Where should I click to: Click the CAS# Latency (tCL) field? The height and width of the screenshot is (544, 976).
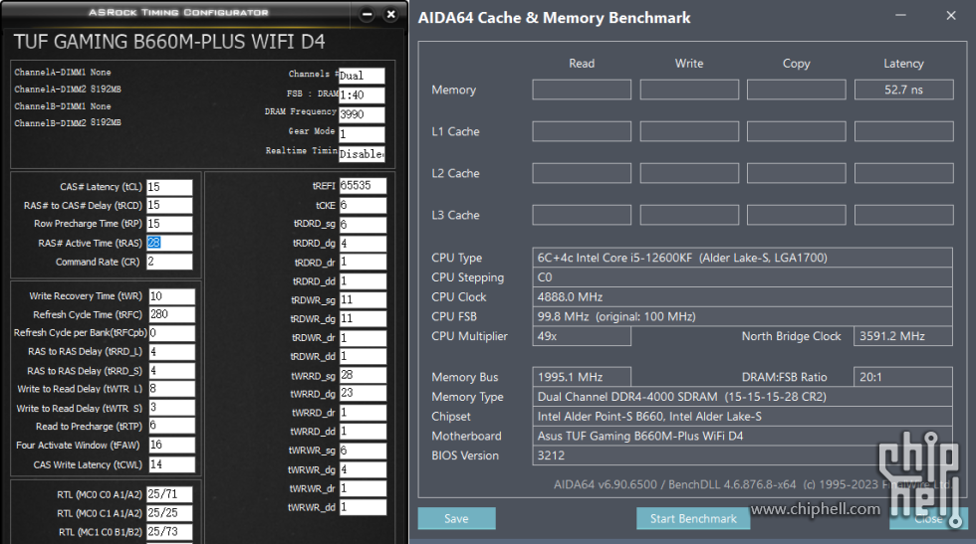(x=169, y=187)
